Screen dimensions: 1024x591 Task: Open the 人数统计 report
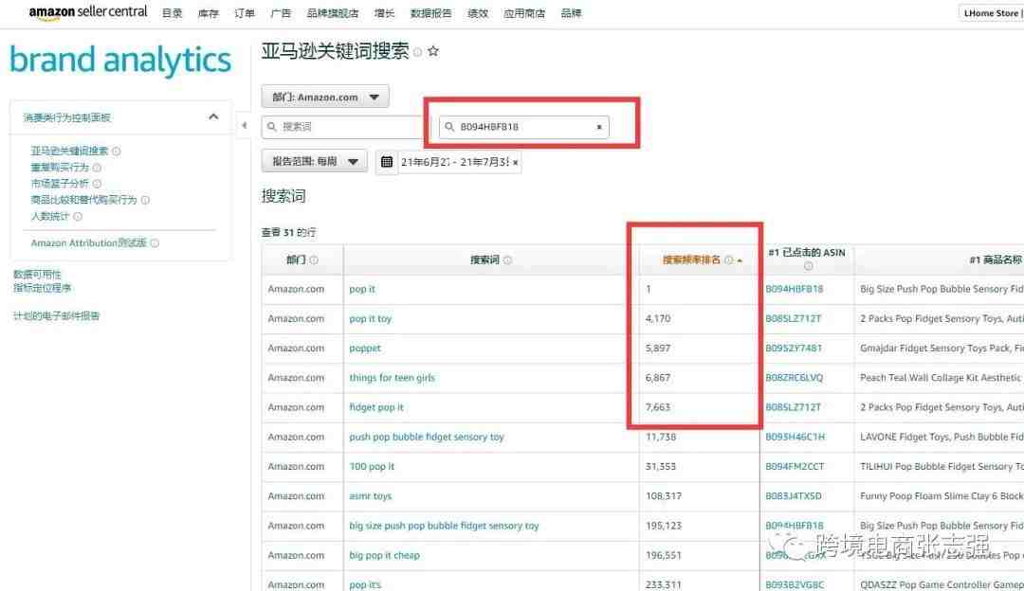pos(49,217)
